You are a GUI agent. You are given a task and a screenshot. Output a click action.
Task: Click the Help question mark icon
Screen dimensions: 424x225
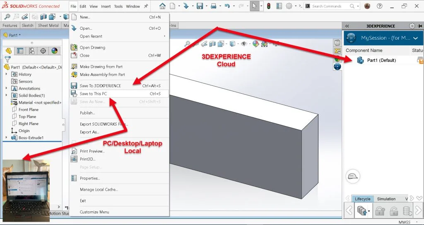380,6
